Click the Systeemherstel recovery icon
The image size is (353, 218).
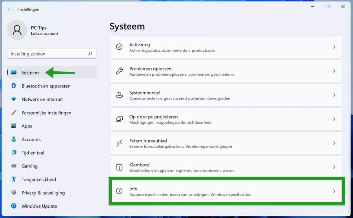tap(119, 95)
